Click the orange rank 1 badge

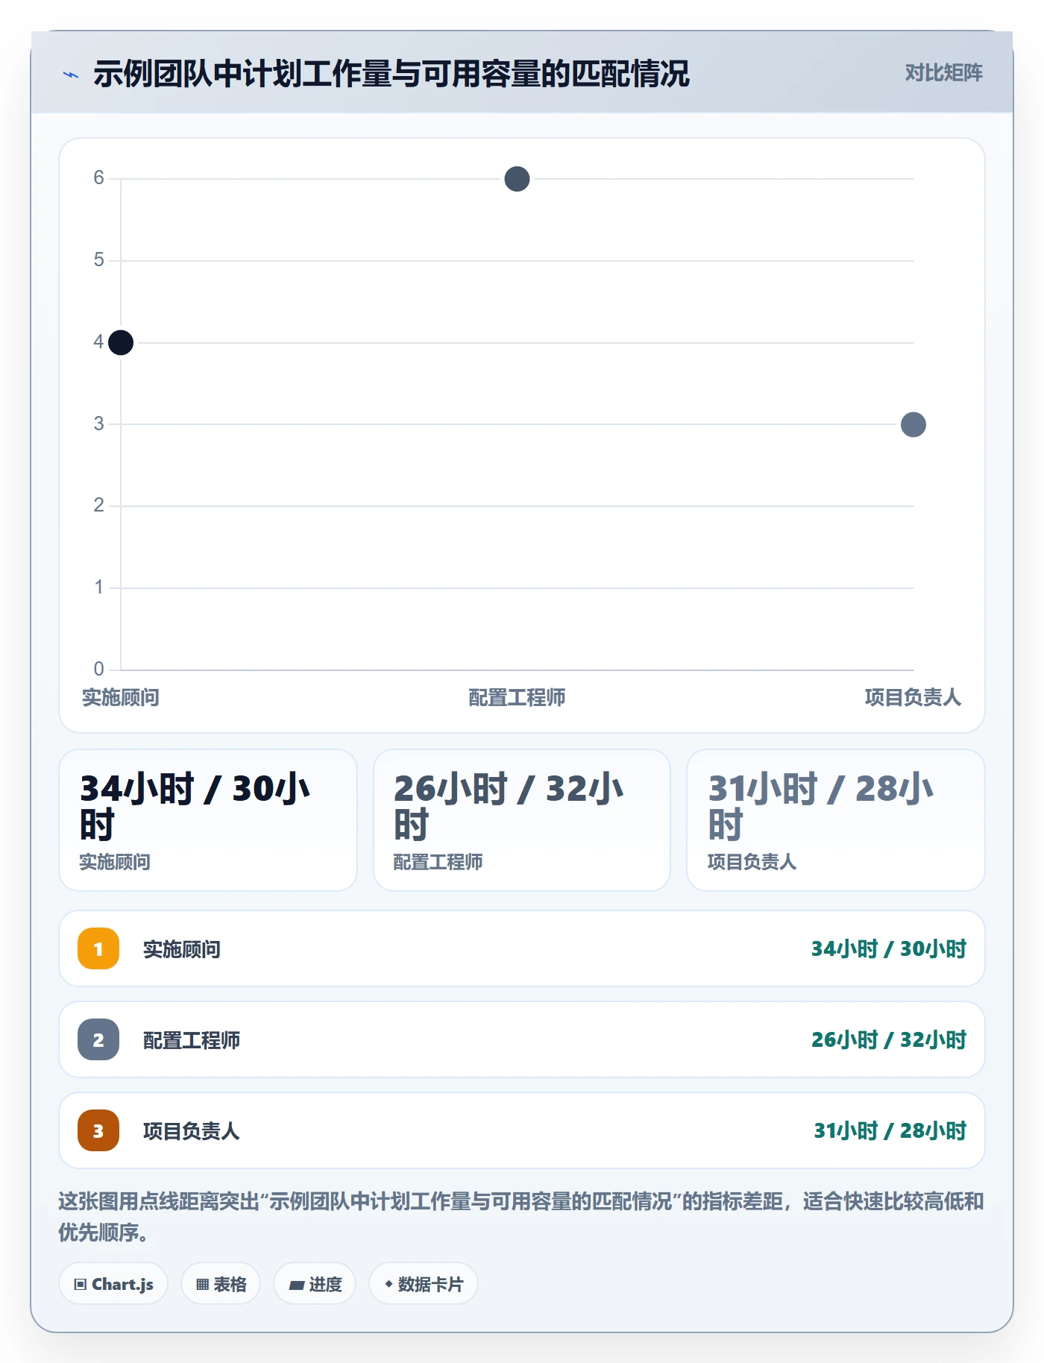click(98, 948)
